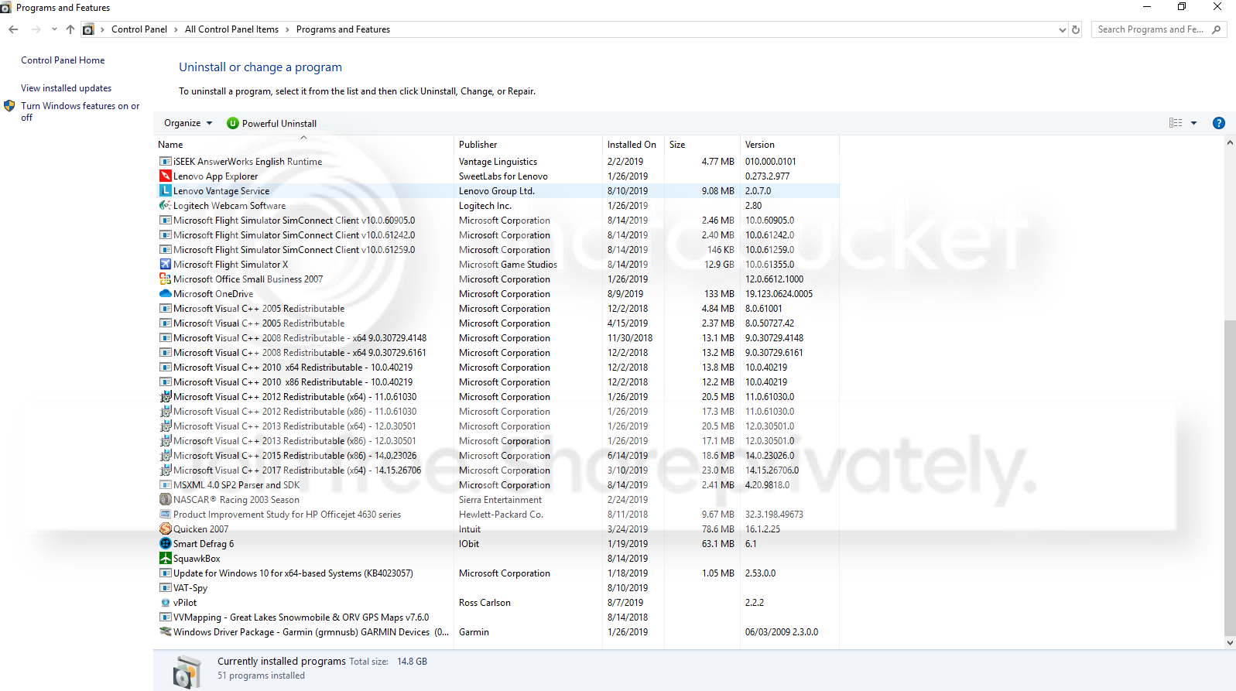
Task: Click the Visual C++ 2017 Redistributable (x64) icon
Action: pos(165,470)
